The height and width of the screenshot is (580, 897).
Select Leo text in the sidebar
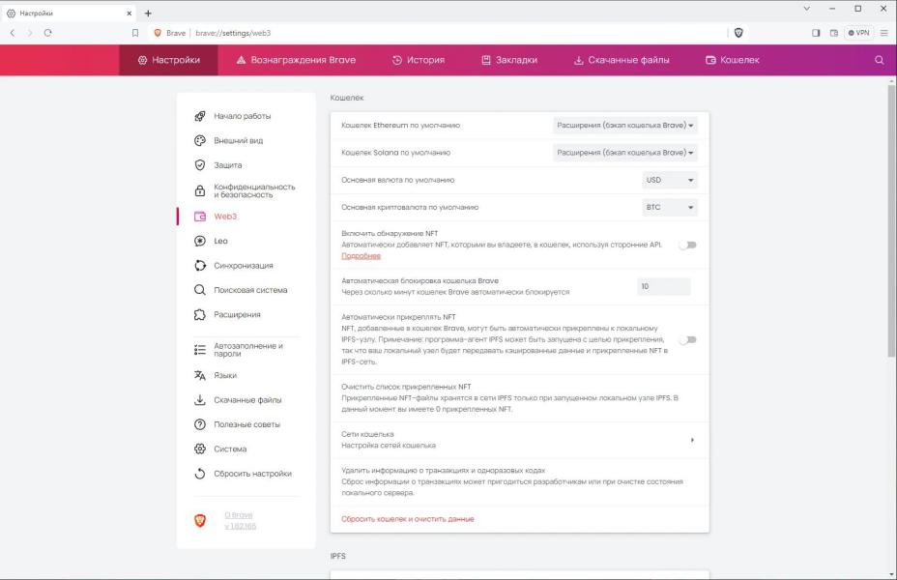tap(220, 241)
